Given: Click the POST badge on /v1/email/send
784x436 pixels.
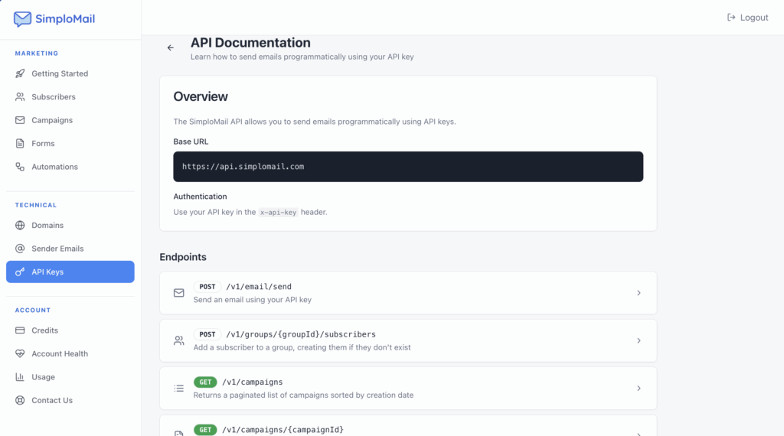Looking at the screenshot, I should [207, 287].
